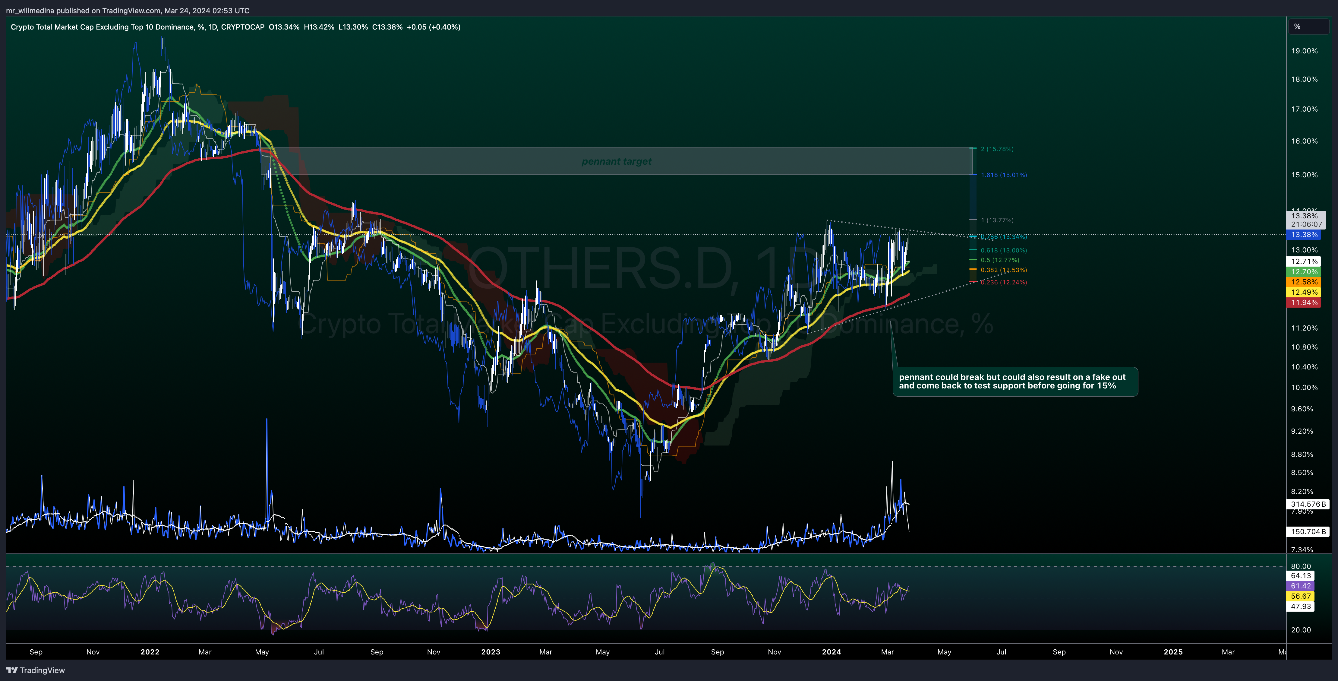Click the fib level label 0.618 (13.00%)
1338x681 pixels.
[x=1003, y=250]
